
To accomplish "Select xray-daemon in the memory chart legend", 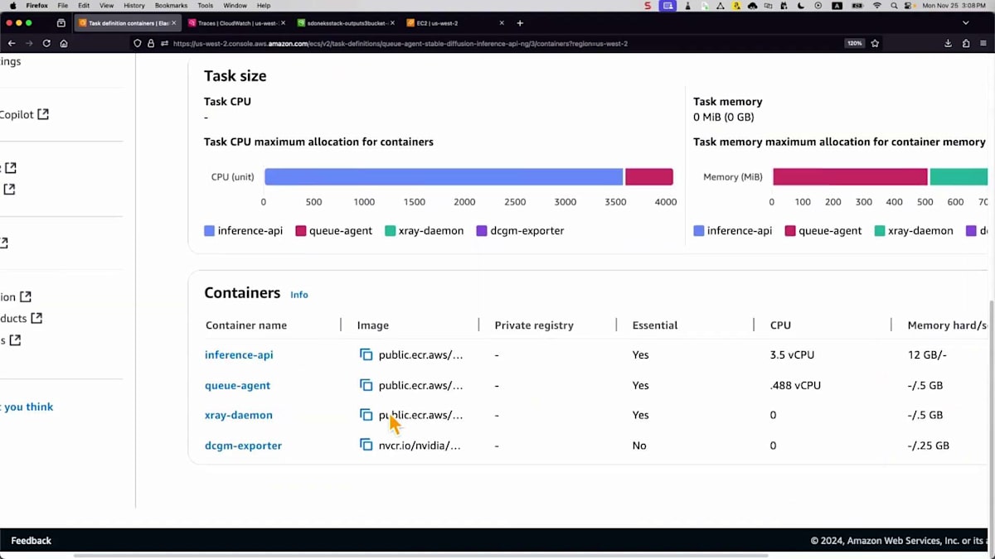I will click(x=913, y=231).
